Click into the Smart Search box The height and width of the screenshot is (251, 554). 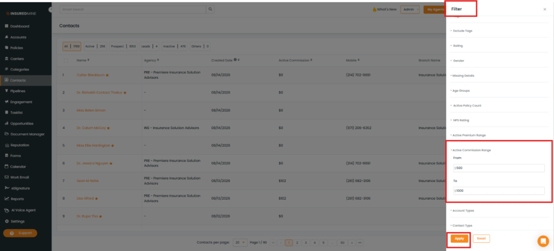tap(133, 10)
